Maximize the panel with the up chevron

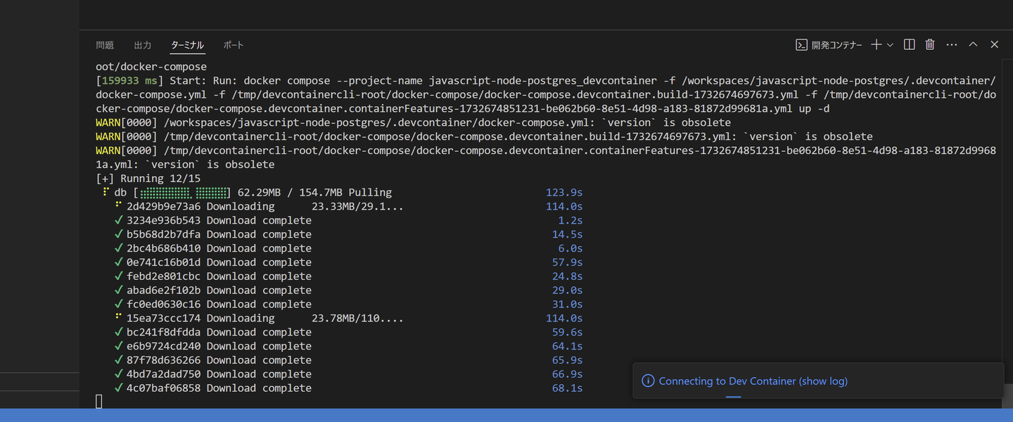(973, 45)
